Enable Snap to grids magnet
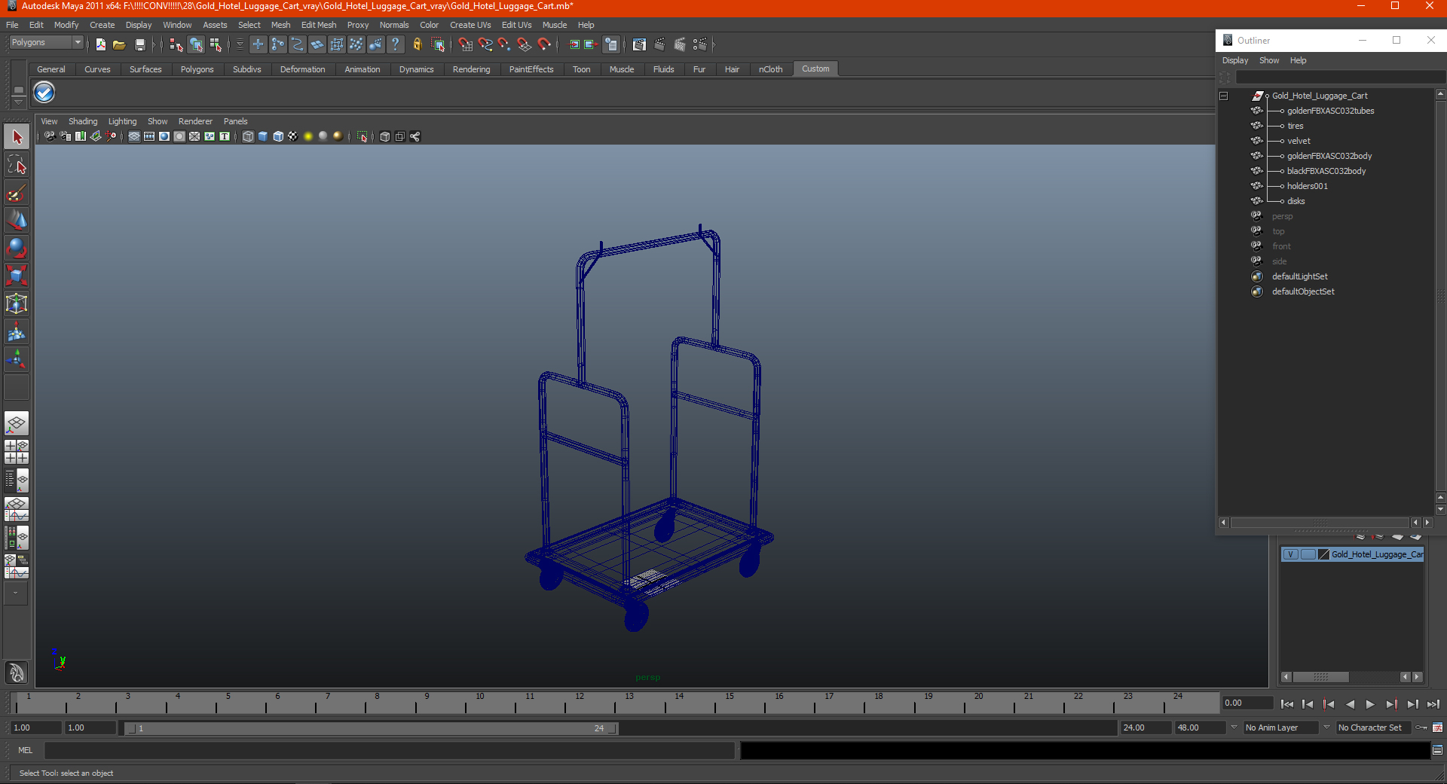Viewport: 1447px width, 784px height. (x=465, y=45)
